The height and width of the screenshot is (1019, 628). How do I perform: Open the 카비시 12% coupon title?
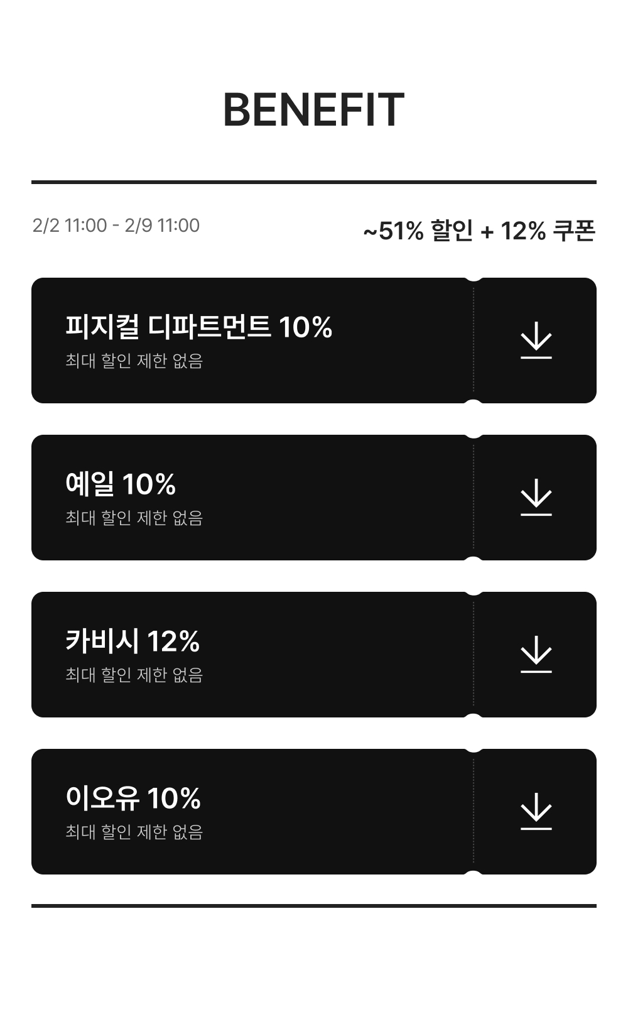tap(133, 641)
